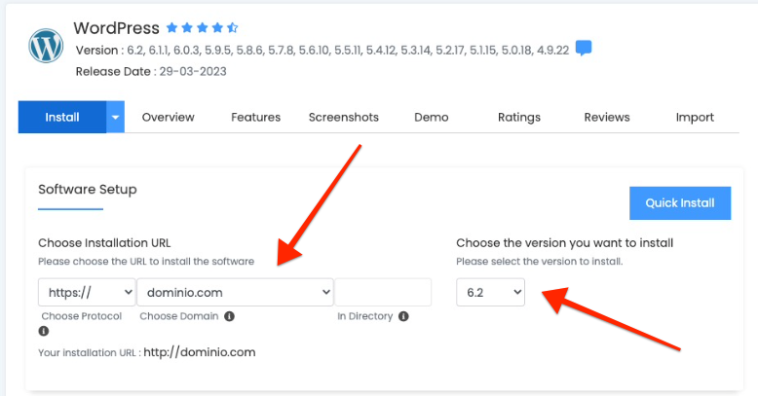Click the WordPress logo icon

(46, 46)
